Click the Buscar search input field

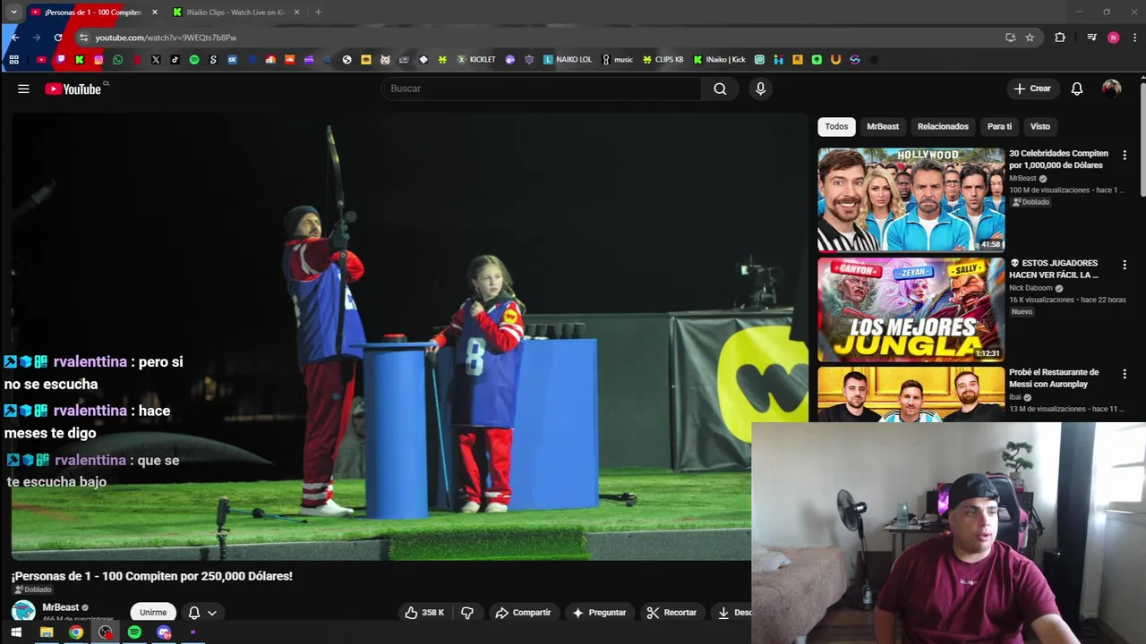coord(542,89)
